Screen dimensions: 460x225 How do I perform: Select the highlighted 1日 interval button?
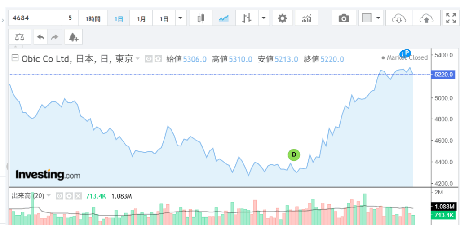coord(119,18)
